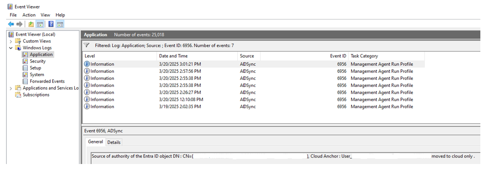Open the File menu

(13, 15)
